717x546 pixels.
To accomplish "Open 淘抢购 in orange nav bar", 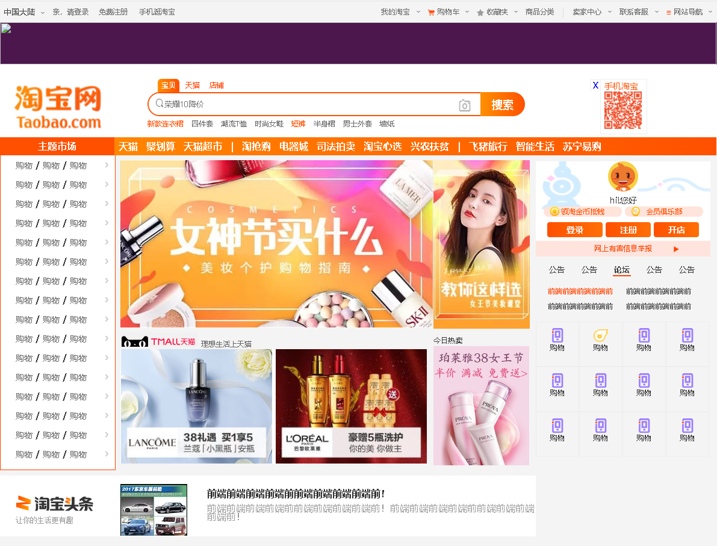I will click(256, 147).
